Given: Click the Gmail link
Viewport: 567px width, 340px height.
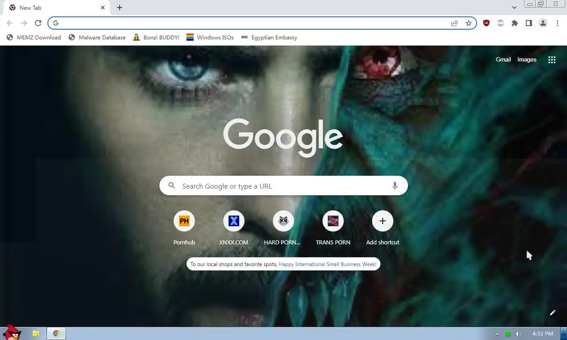Looking at the screenshot, I should coord(503,60).
